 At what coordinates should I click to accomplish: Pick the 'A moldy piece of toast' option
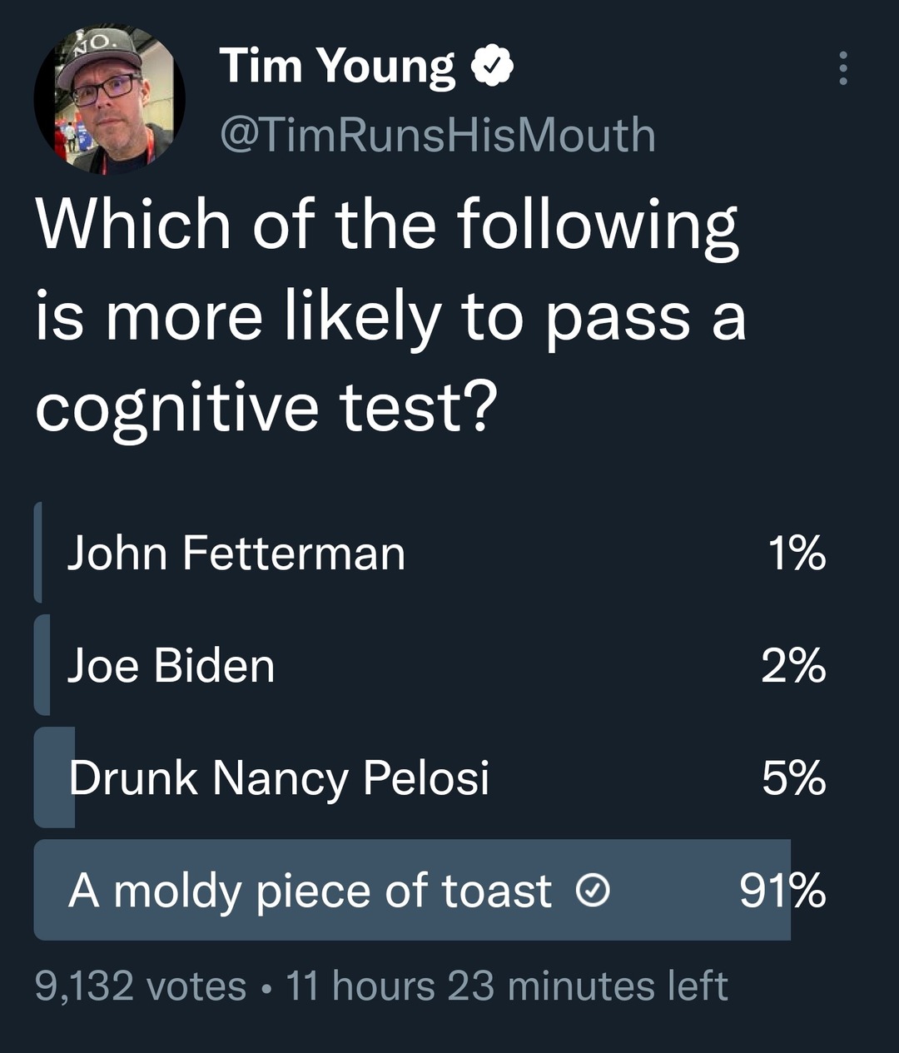pyautogui.click(x=310, y=892)
